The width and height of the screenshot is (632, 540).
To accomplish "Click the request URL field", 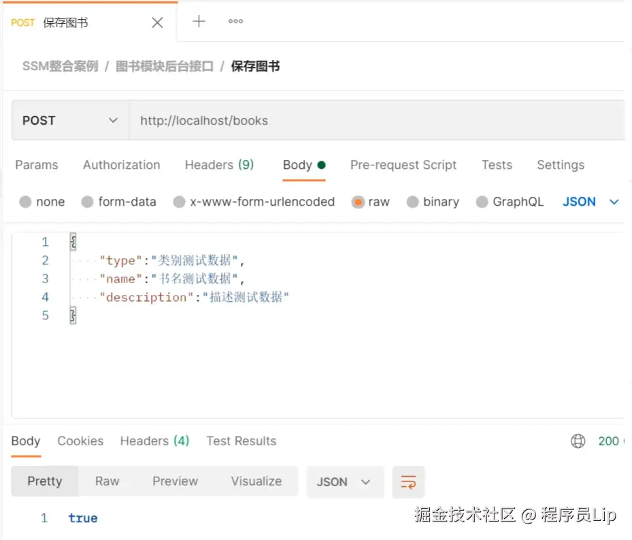I will [376, 121].
